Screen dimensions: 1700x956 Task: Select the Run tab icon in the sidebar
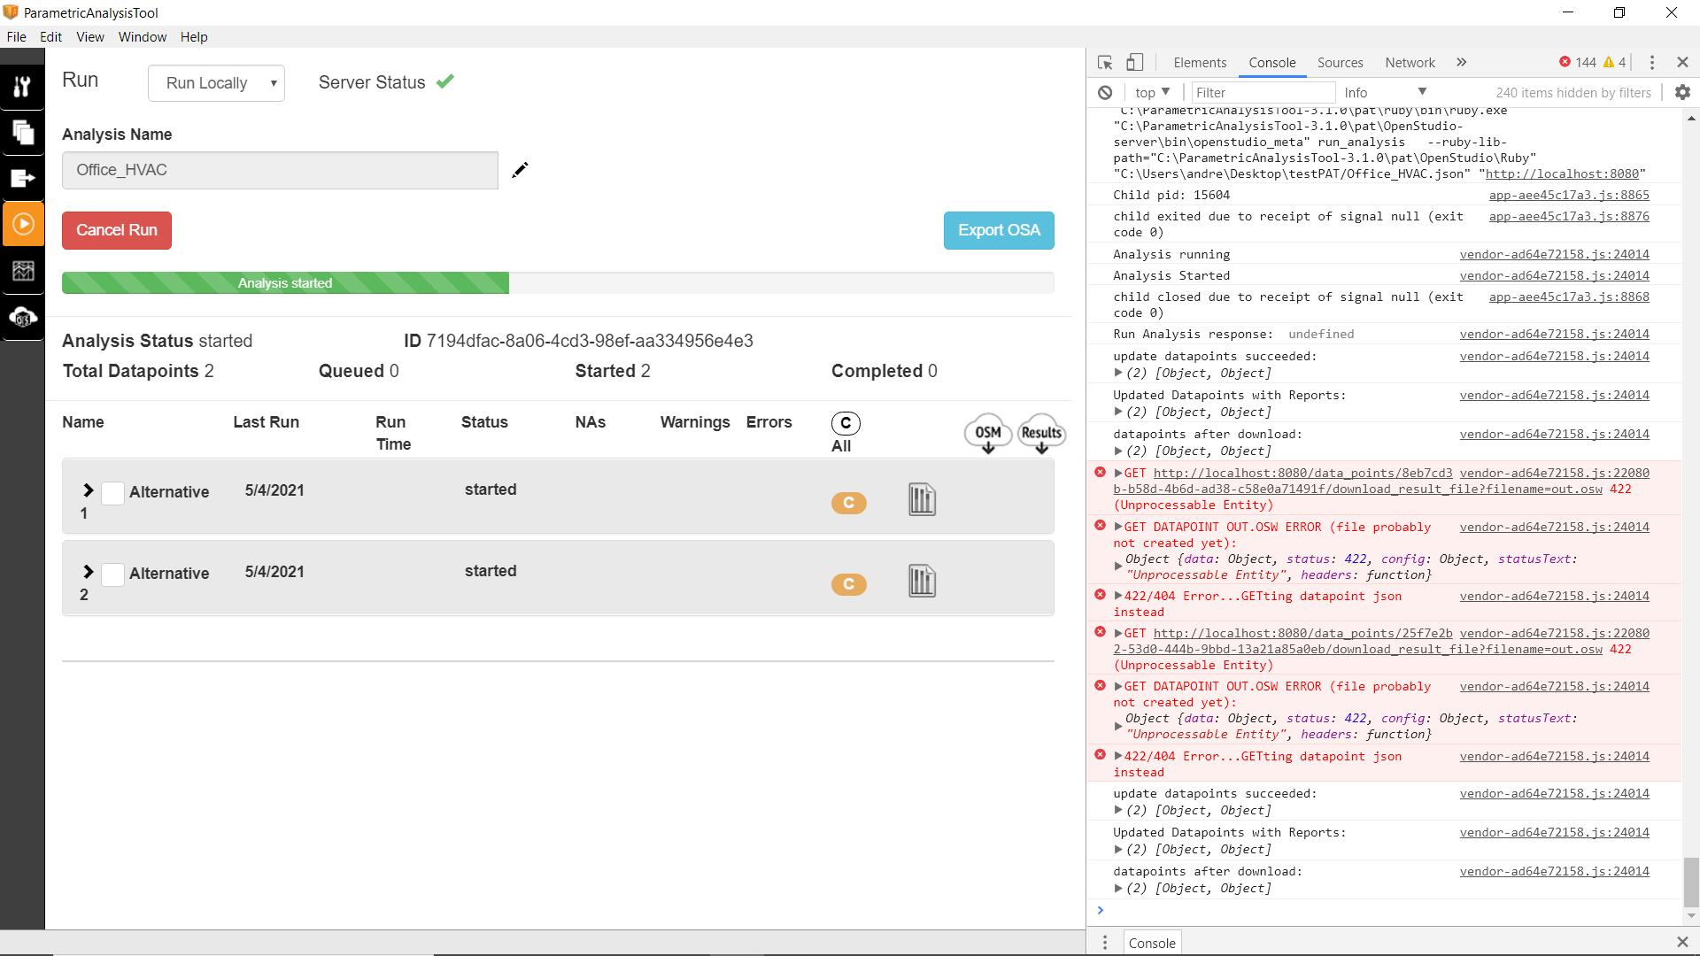coord(24,223)
